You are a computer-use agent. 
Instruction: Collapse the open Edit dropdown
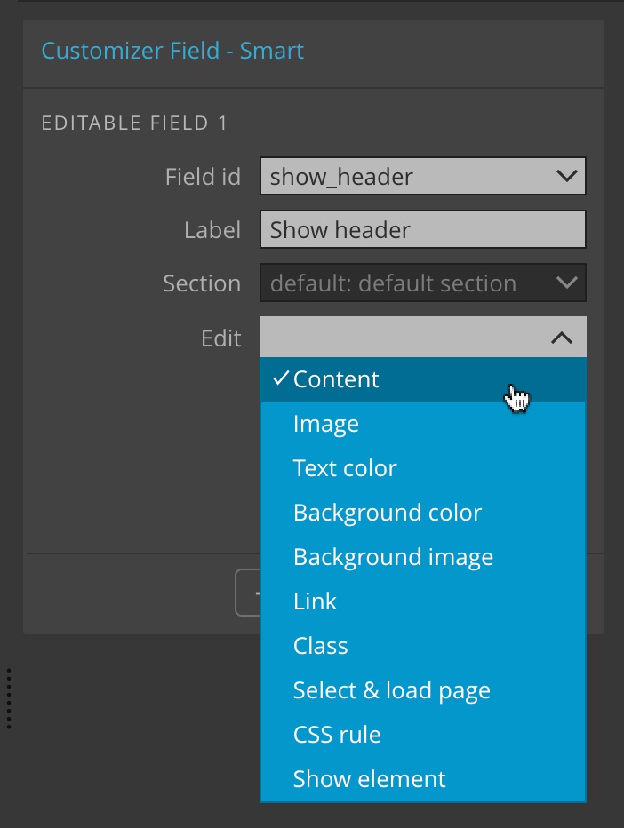point(423,338)
